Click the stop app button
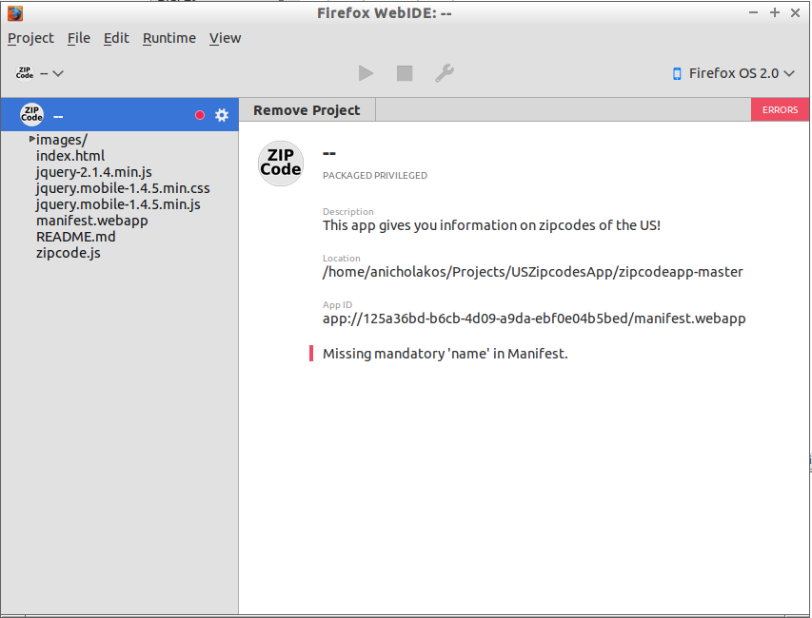 (405, 73)
